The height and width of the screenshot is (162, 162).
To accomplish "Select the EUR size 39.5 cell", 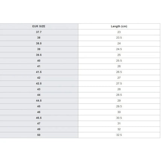I will (x=39, y=55).
